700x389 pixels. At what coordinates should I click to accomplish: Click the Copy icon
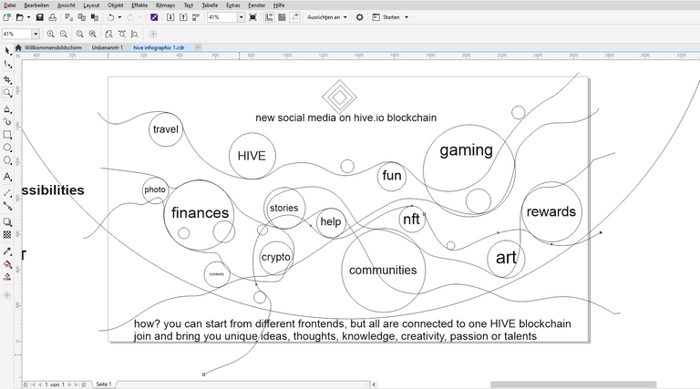(x=82, y=17)
